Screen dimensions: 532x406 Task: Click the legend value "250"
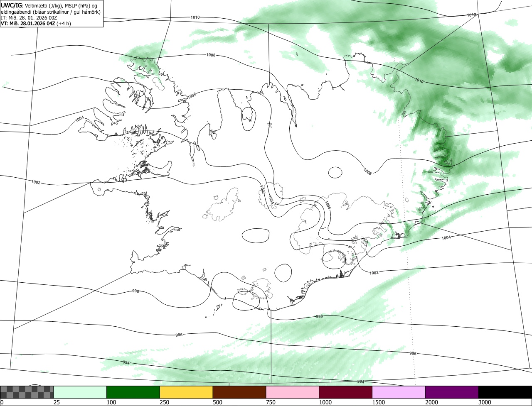165,402
